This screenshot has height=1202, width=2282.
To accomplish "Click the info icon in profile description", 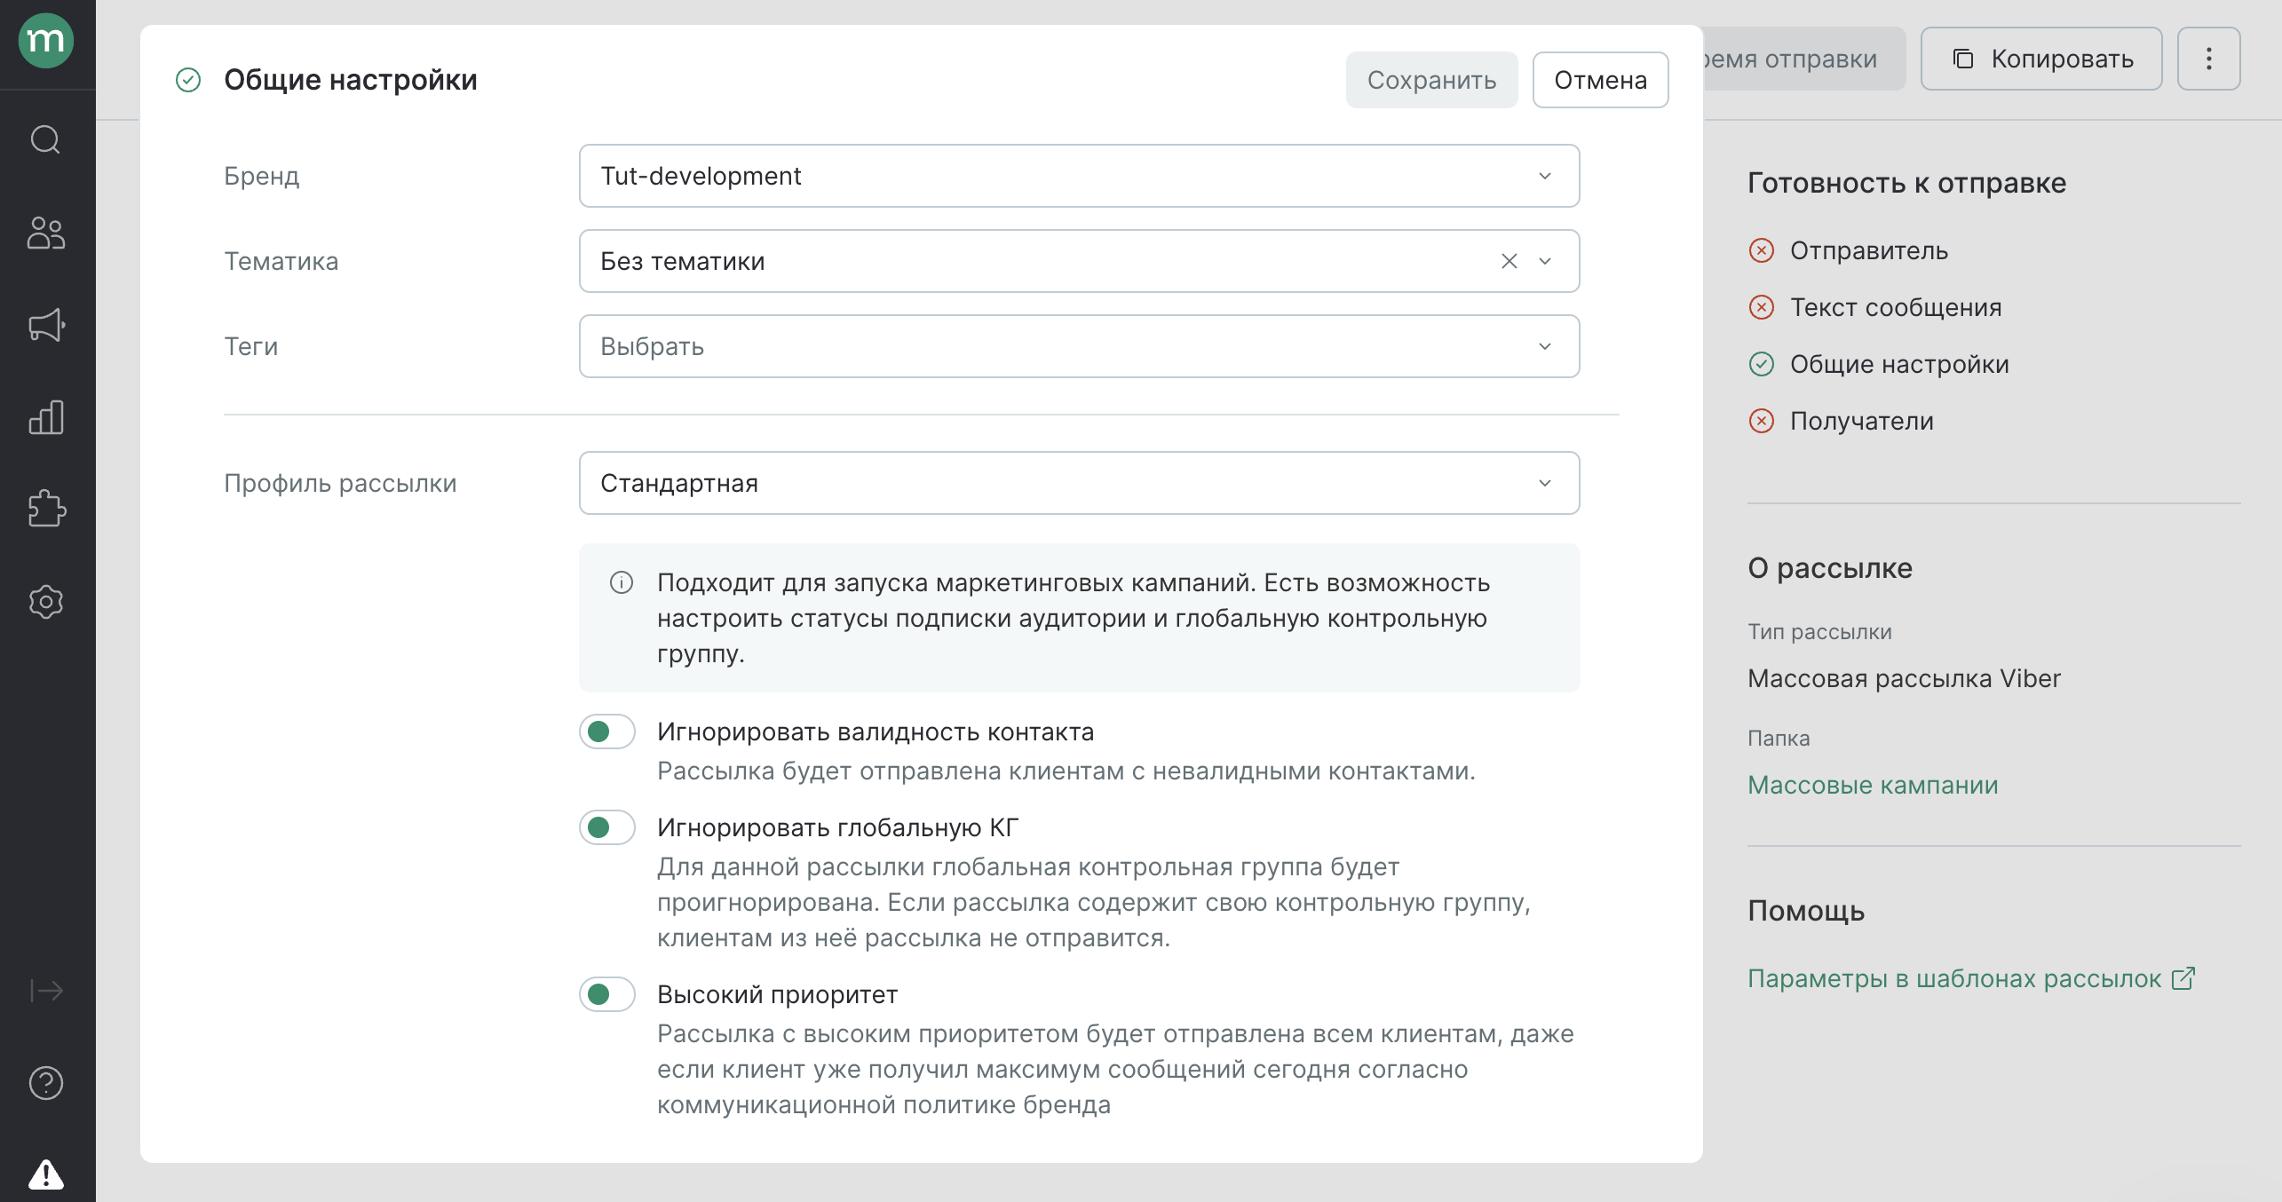I will [x=622, y=582].
